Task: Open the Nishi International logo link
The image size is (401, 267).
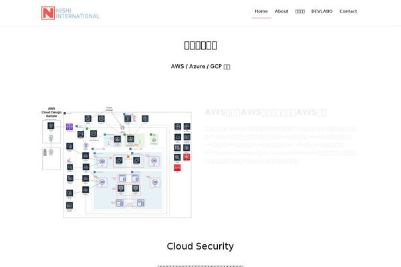Action: (x=70, y=13)
